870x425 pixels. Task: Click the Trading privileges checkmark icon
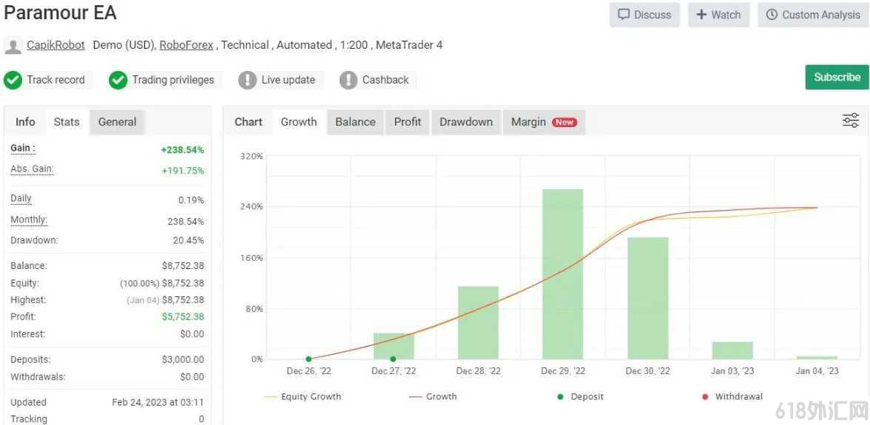[118, 80]
